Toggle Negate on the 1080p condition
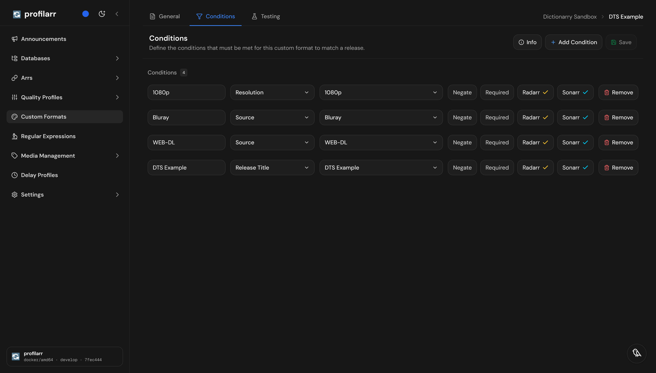Image resolution: width=656 pixels, height=373 pixels. tap(462, 93)
